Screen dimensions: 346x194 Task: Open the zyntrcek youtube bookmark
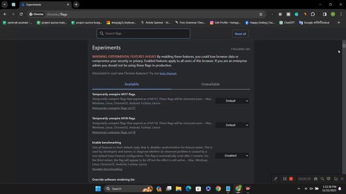[x=18, y=23]
